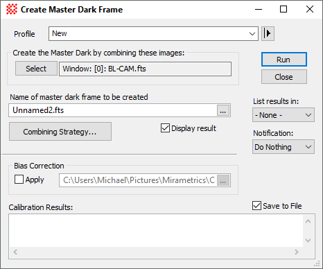
Task: Browse for master dark frame output file
Action: 223,110
